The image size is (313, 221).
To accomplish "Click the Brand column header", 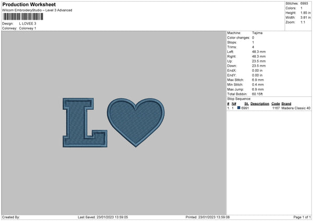I will click(286, 104).
